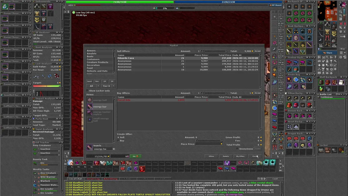348x196 pixels.
Task: Switch to the Fitoke chat tab
Action: coord(128,179)
